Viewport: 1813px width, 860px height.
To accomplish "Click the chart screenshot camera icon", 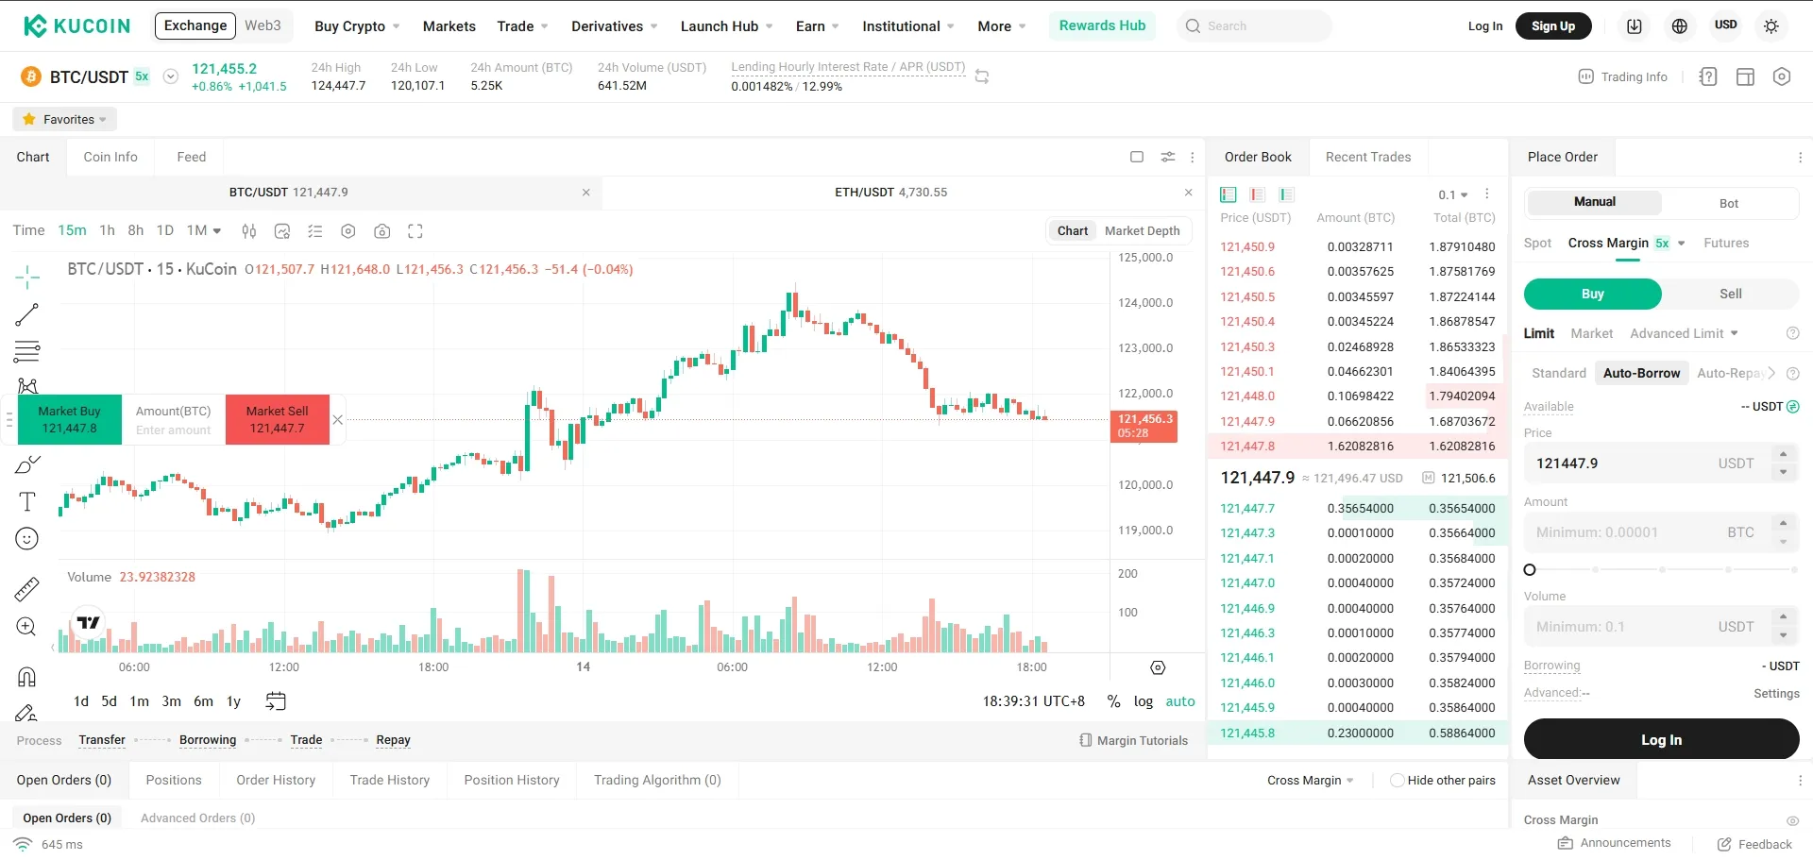I will pos(381,231).
